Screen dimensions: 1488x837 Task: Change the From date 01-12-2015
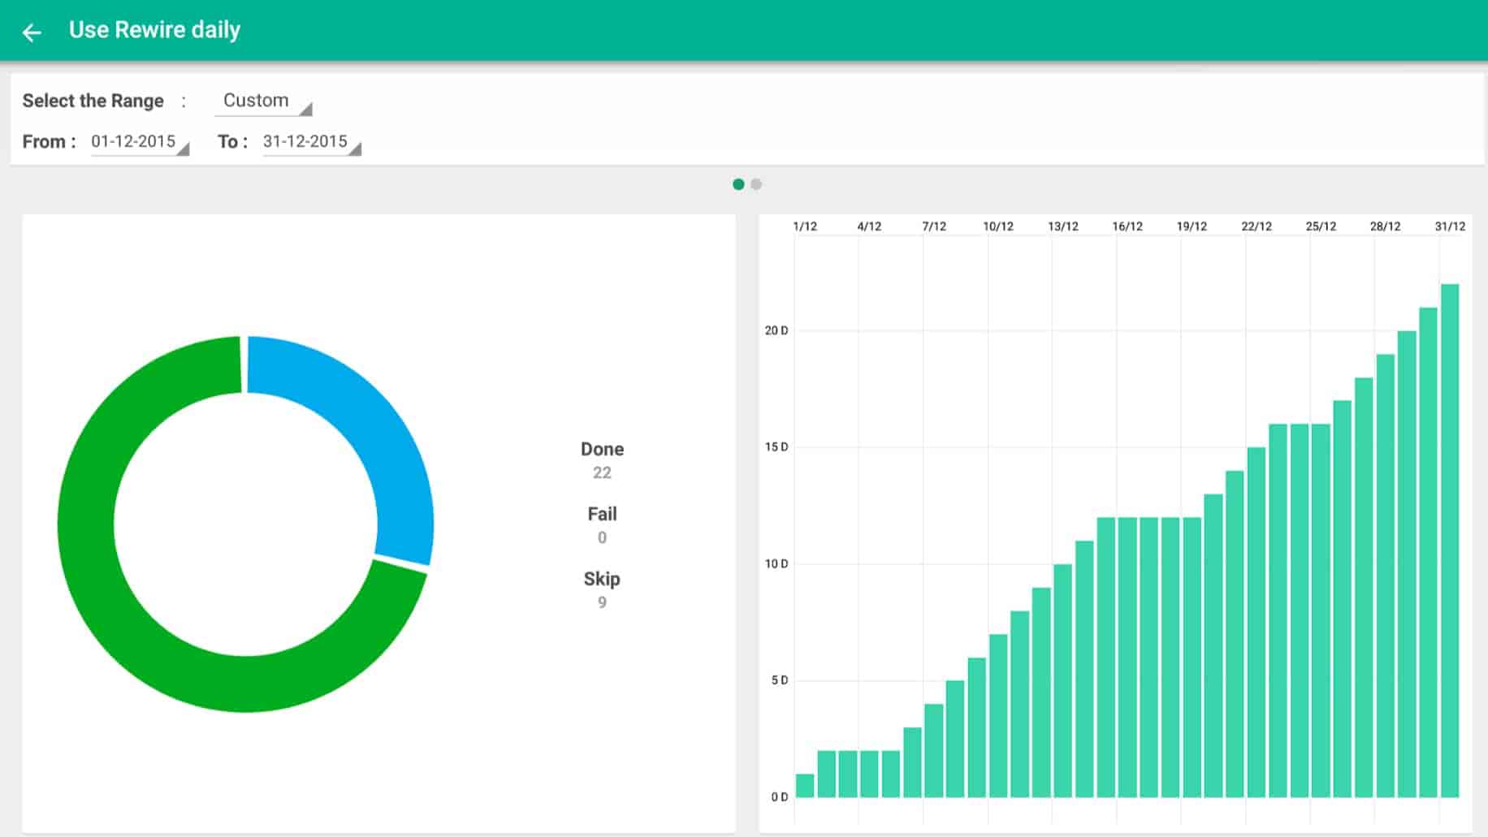pos(140,142)
